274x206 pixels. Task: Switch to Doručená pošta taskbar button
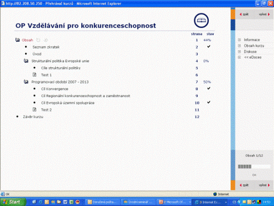coord(103,202)
